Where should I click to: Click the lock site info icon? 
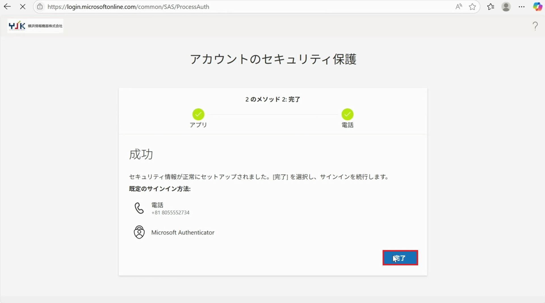(40, 7)
